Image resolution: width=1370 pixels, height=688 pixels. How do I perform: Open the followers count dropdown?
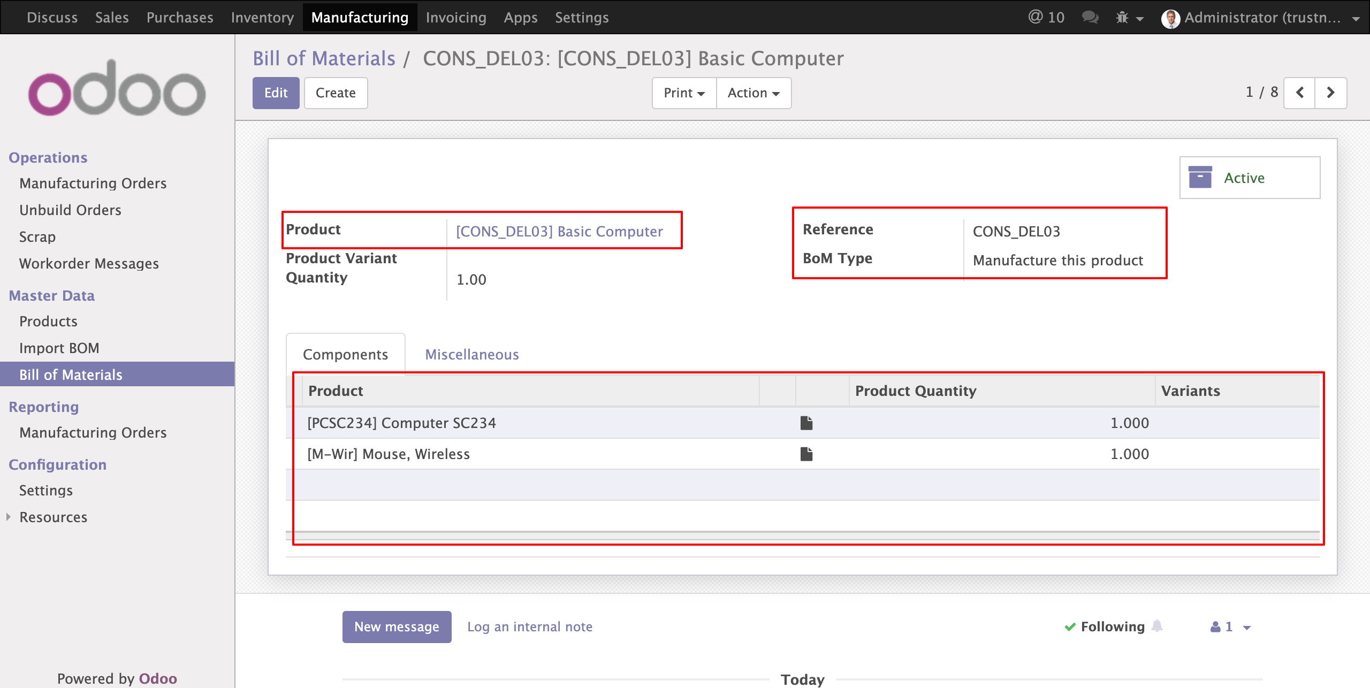[1230, 626]
